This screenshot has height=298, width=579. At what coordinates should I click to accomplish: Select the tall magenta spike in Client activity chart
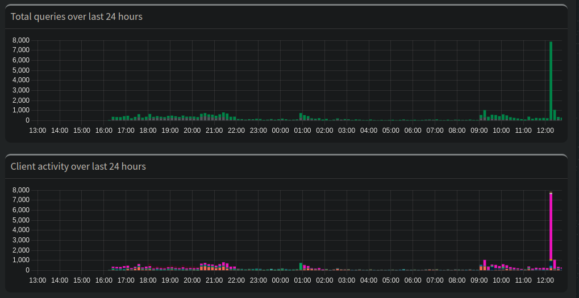pos(551,227)
